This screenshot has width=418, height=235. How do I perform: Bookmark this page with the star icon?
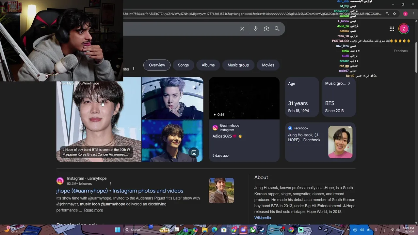tap(394, 14)
